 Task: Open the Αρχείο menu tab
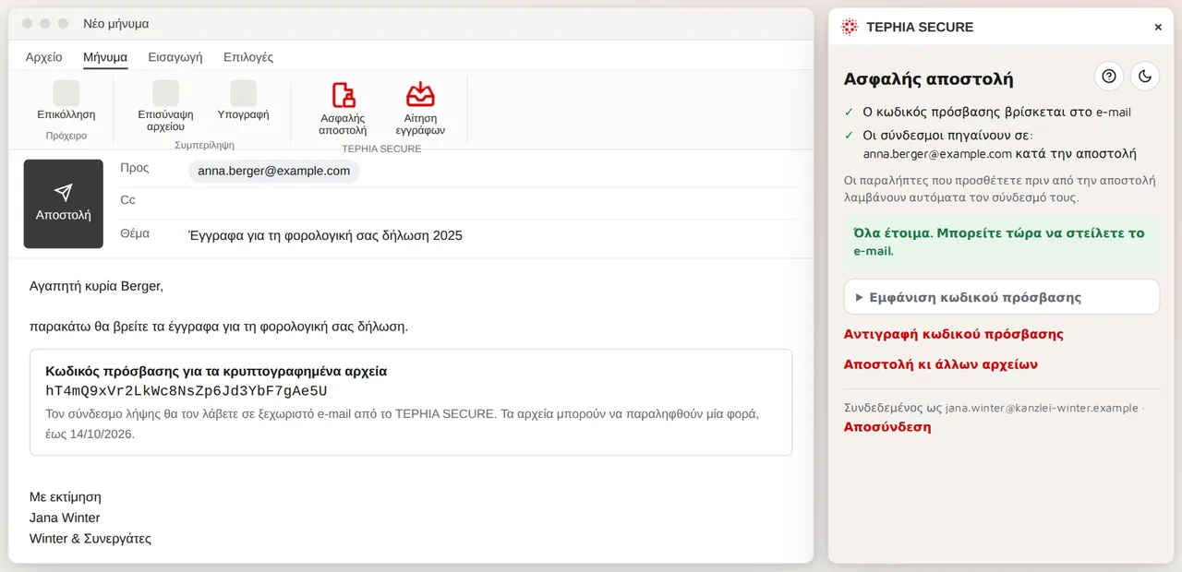point(43,57)
